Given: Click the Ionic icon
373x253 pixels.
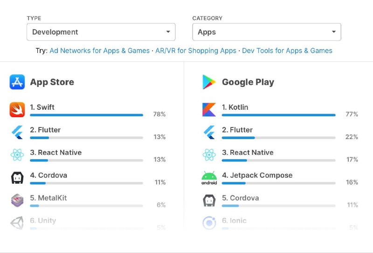Looking at the screenshot, I should [209, 223].
